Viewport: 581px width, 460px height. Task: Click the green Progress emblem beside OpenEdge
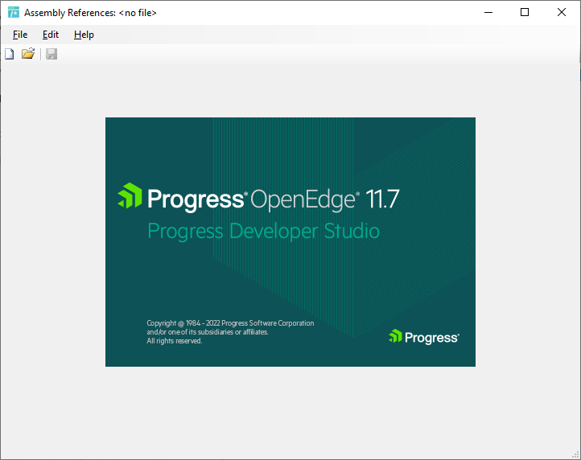coord(130,197)
